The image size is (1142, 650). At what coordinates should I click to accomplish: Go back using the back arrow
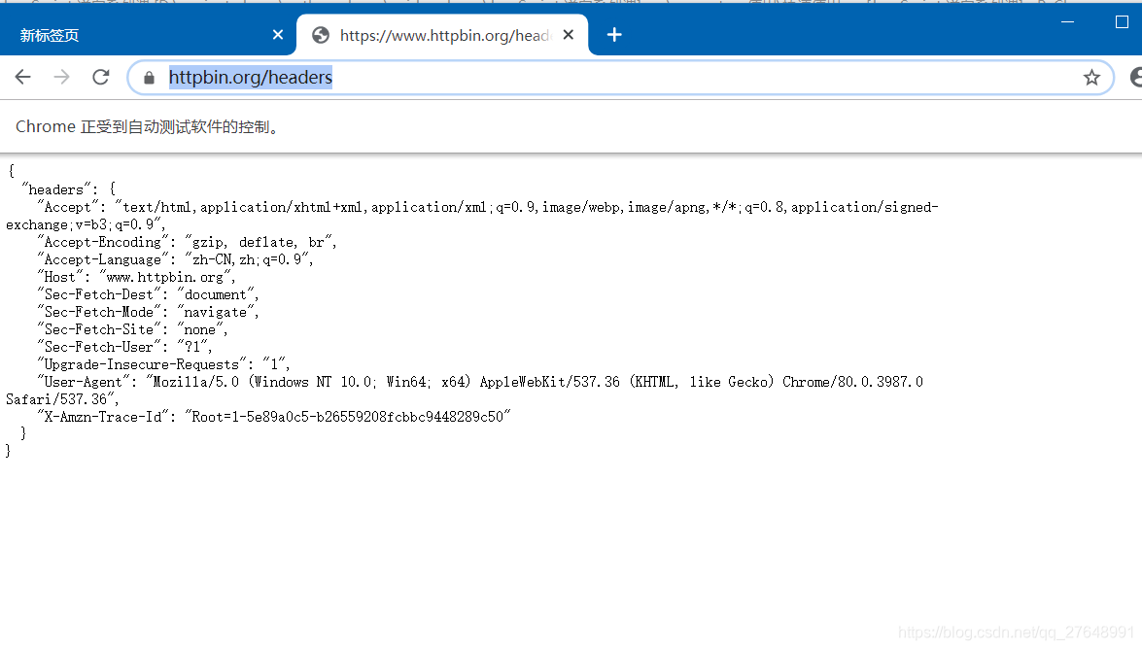[22, 77]
